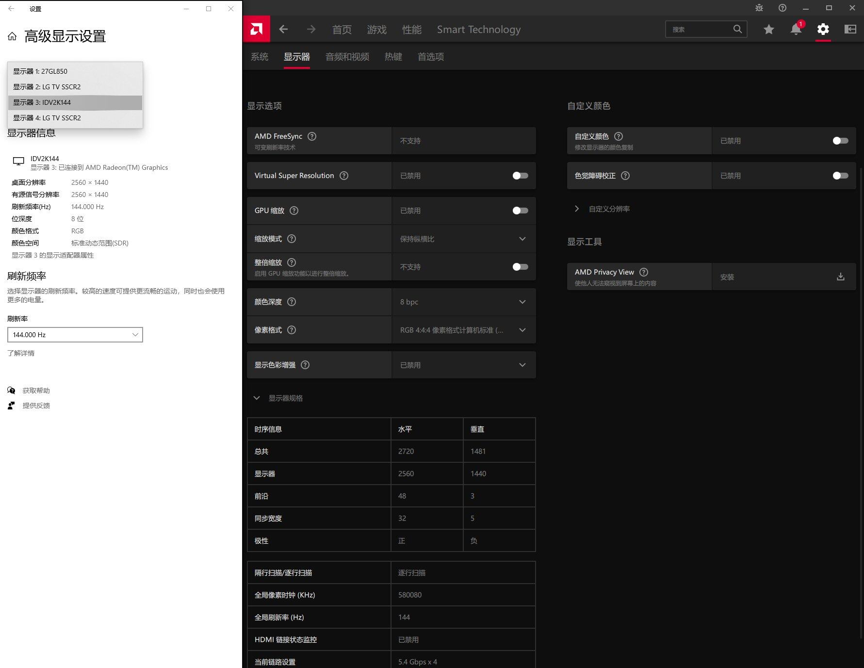Open the Smart Technology navigation item
Image resolution: width=864 pixels, height=668 pixels.
[x=479, y=30]
